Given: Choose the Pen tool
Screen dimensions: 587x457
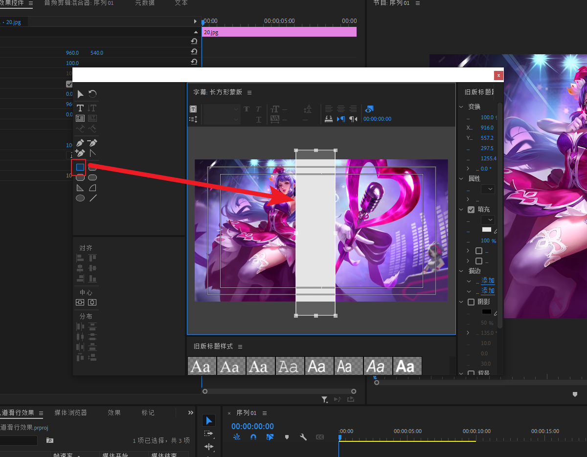Looking at the screenshot, I should pos(80,143).
